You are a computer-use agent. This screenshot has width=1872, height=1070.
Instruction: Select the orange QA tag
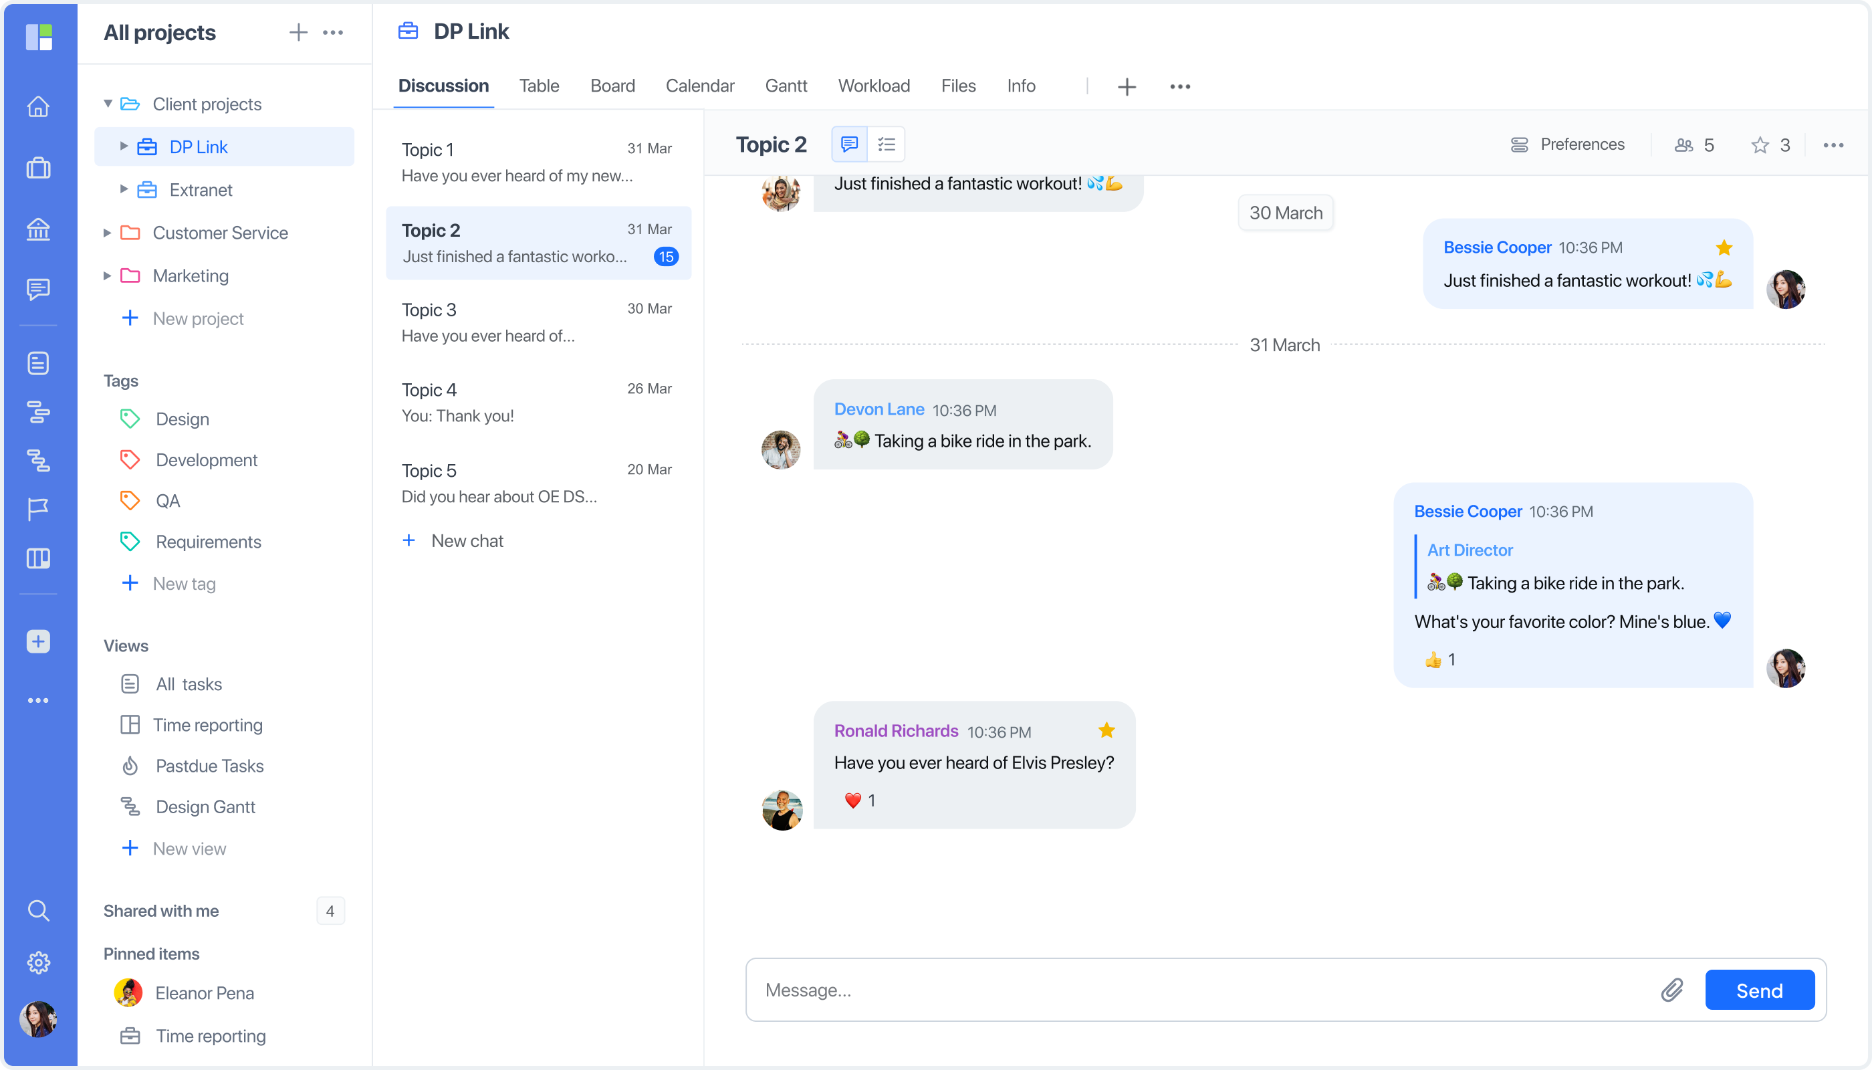pyautogui.click(x=150, y=500)
